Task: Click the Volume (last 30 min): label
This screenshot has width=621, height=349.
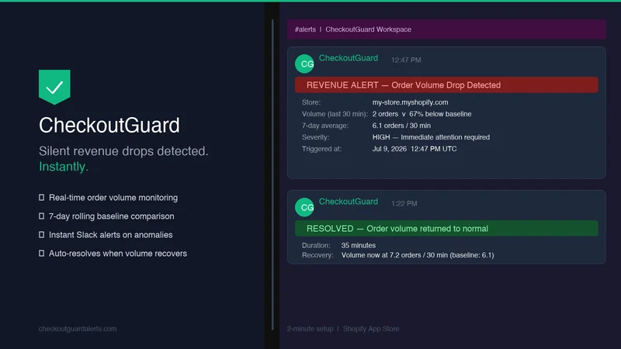Action: click(x=335, y=114)
